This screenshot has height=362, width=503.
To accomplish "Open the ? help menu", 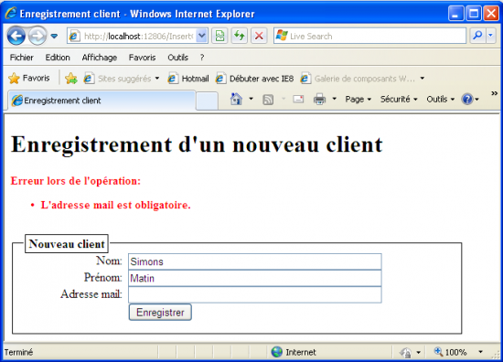I will click(x=202, y=58).
